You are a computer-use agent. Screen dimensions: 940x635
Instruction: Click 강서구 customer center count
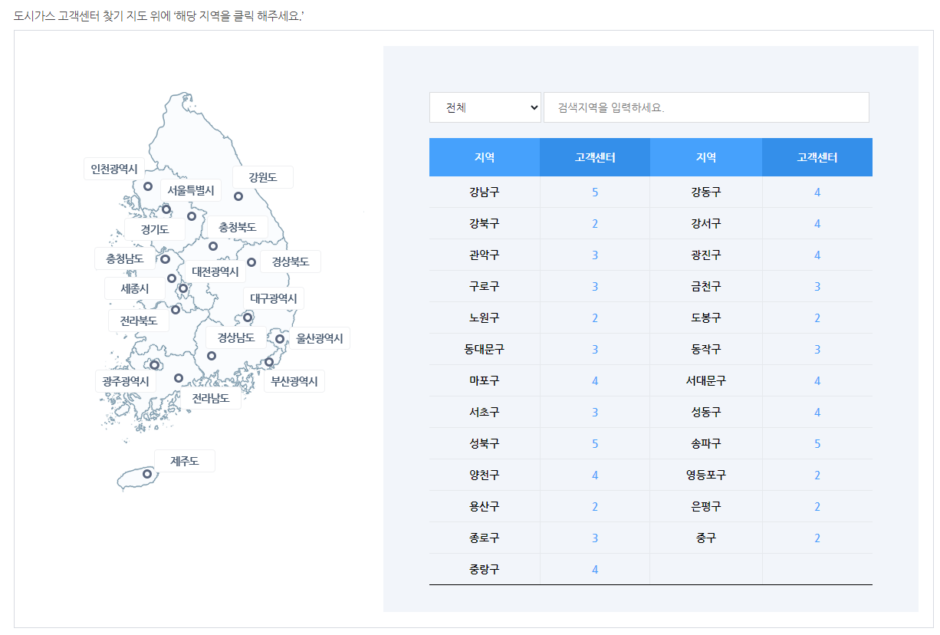(x=817, y=223)
